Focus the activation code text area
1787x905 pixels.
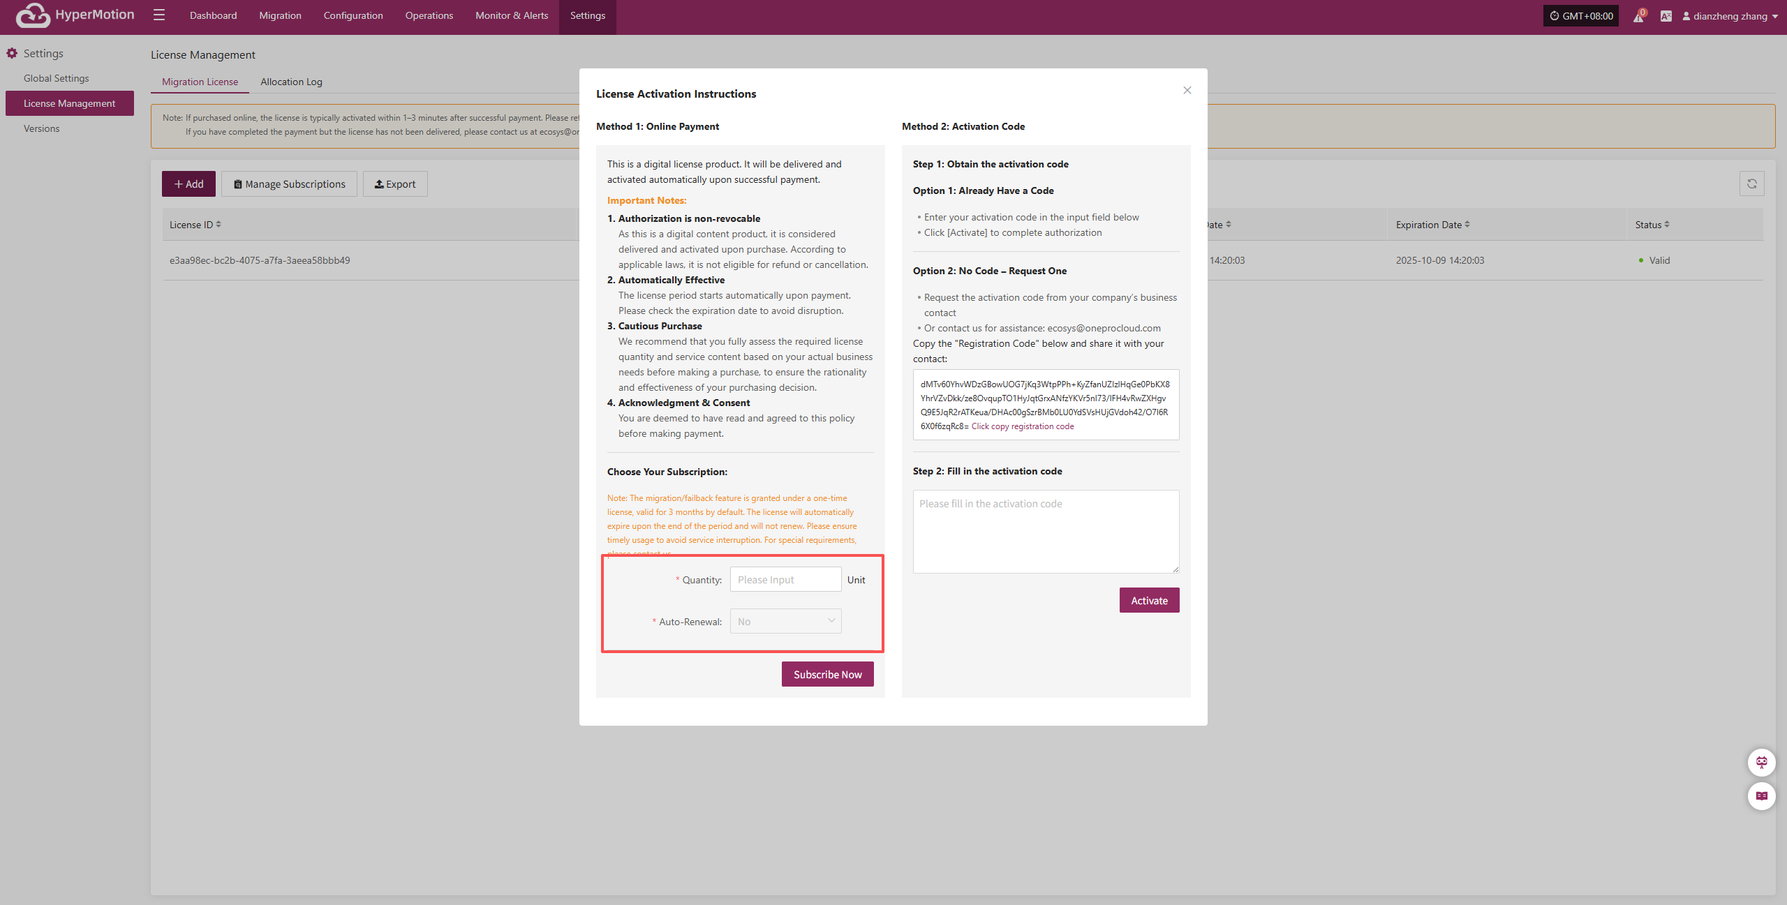pos(1046,532)
